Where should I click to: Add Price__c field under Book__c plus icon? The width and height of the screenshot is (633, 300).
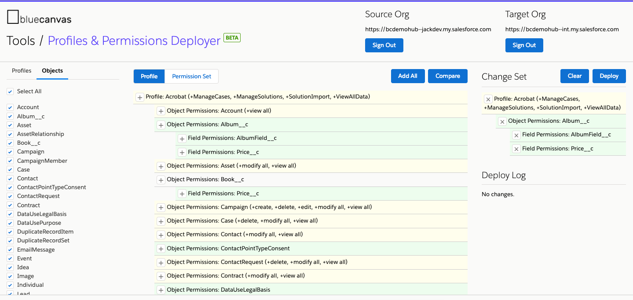(182, 194)
